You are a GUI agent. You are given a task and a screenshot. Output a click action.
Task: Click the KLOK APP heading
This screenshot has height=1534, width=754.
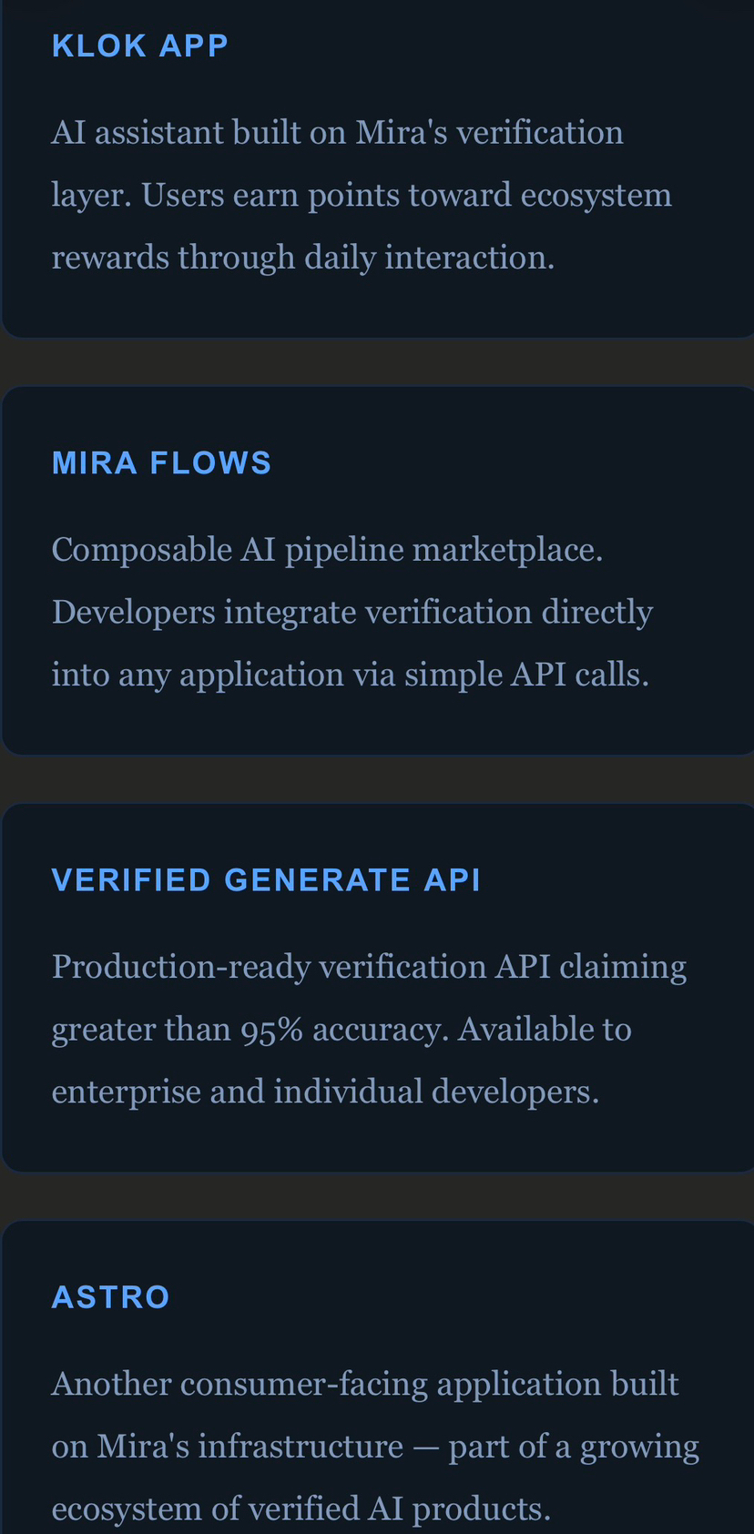(140, 46)
